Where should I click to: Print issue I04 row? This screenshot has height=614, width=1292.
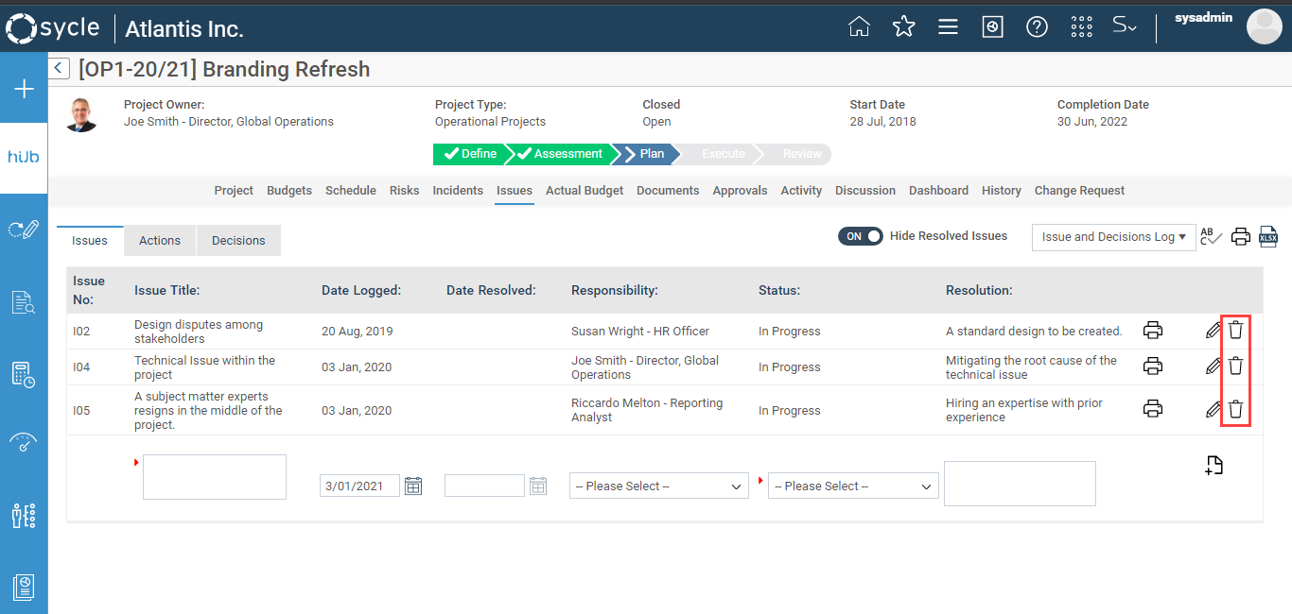pos(1153,367)
